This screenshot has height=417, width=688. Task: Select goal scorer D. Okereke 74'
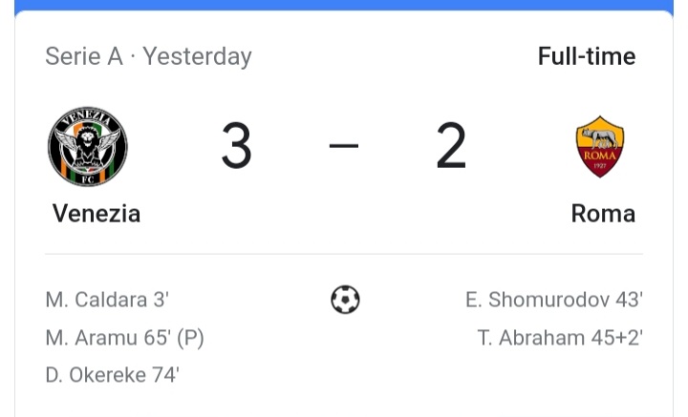(112, 375)
